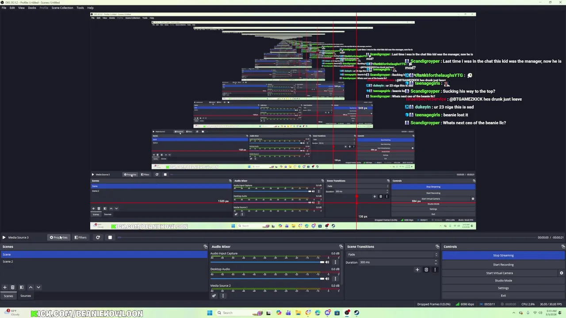Open the weather widget showing Cloudy
The width and height of the screenshot is (566, 318).
point(12,313)
